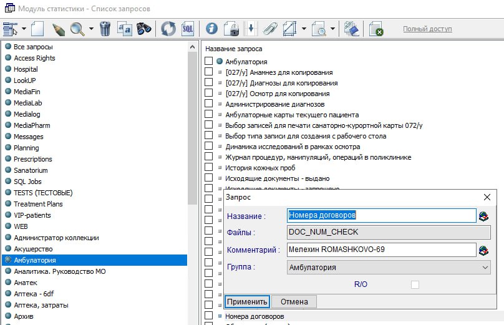Screen dimensions: 504x325
Task: Click the blue info icon in toolbar
Action: coord(212,29)
